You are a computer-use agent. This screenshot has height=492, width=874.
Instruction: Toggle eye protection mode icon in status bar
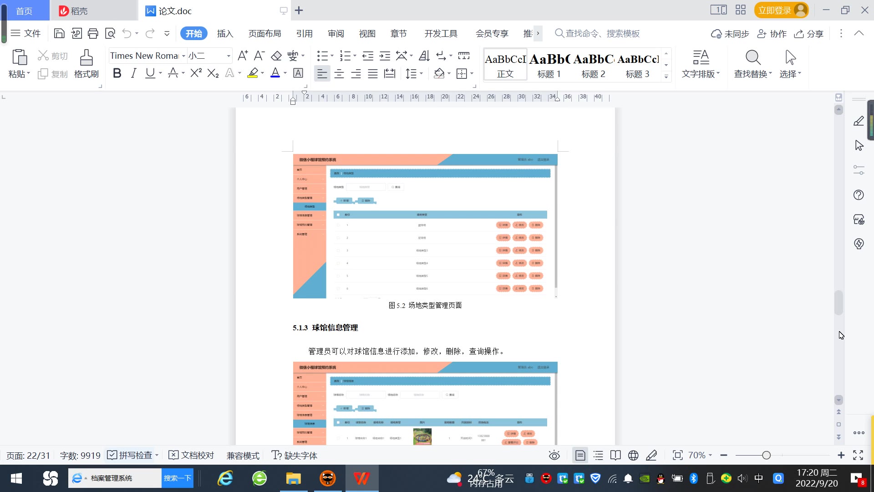(x=554, y=455)
